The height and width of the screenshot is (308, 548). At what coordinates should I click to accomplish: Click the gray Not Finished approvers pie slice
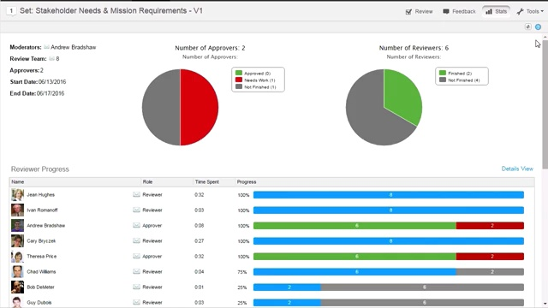161,107
